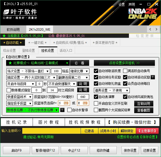Enable 自动长暂停 checkbox
Viewport: 161px width, 157px height.
(x=69, y=110)
